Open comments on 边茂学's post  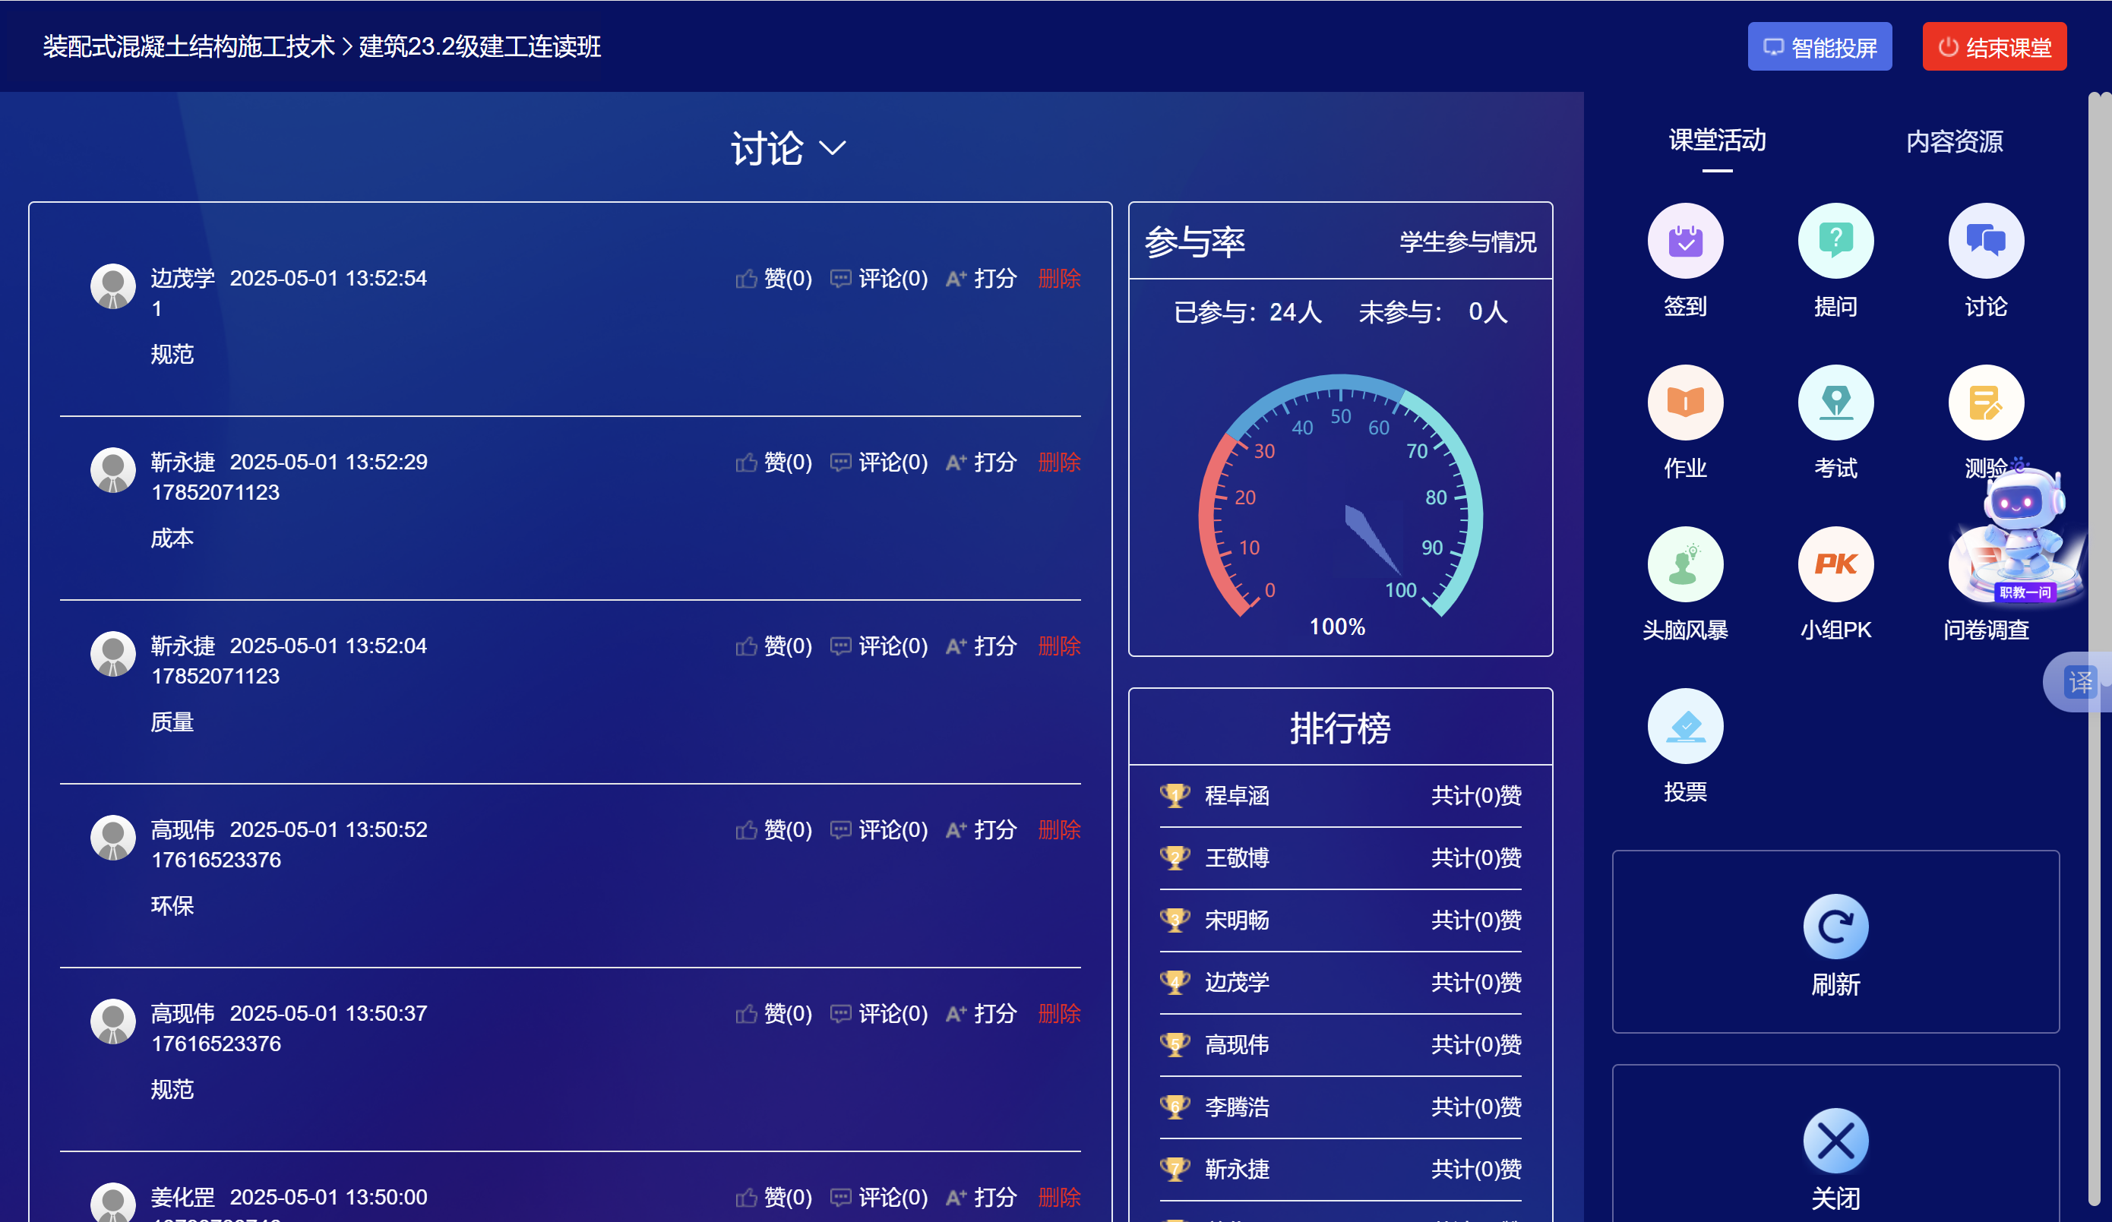click(878, 278)
